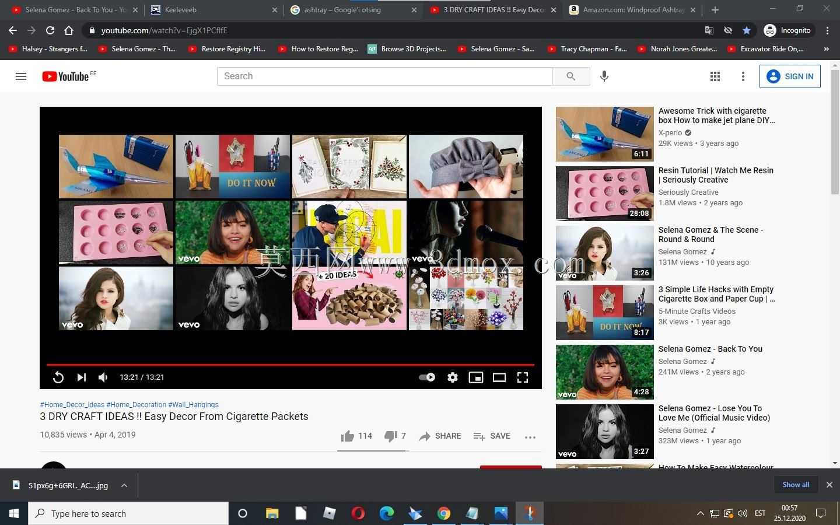Image resolution: width=840 pixels, height=525 pixels.
Task: Open a new browser tab
Action: [x=715, y=10]
